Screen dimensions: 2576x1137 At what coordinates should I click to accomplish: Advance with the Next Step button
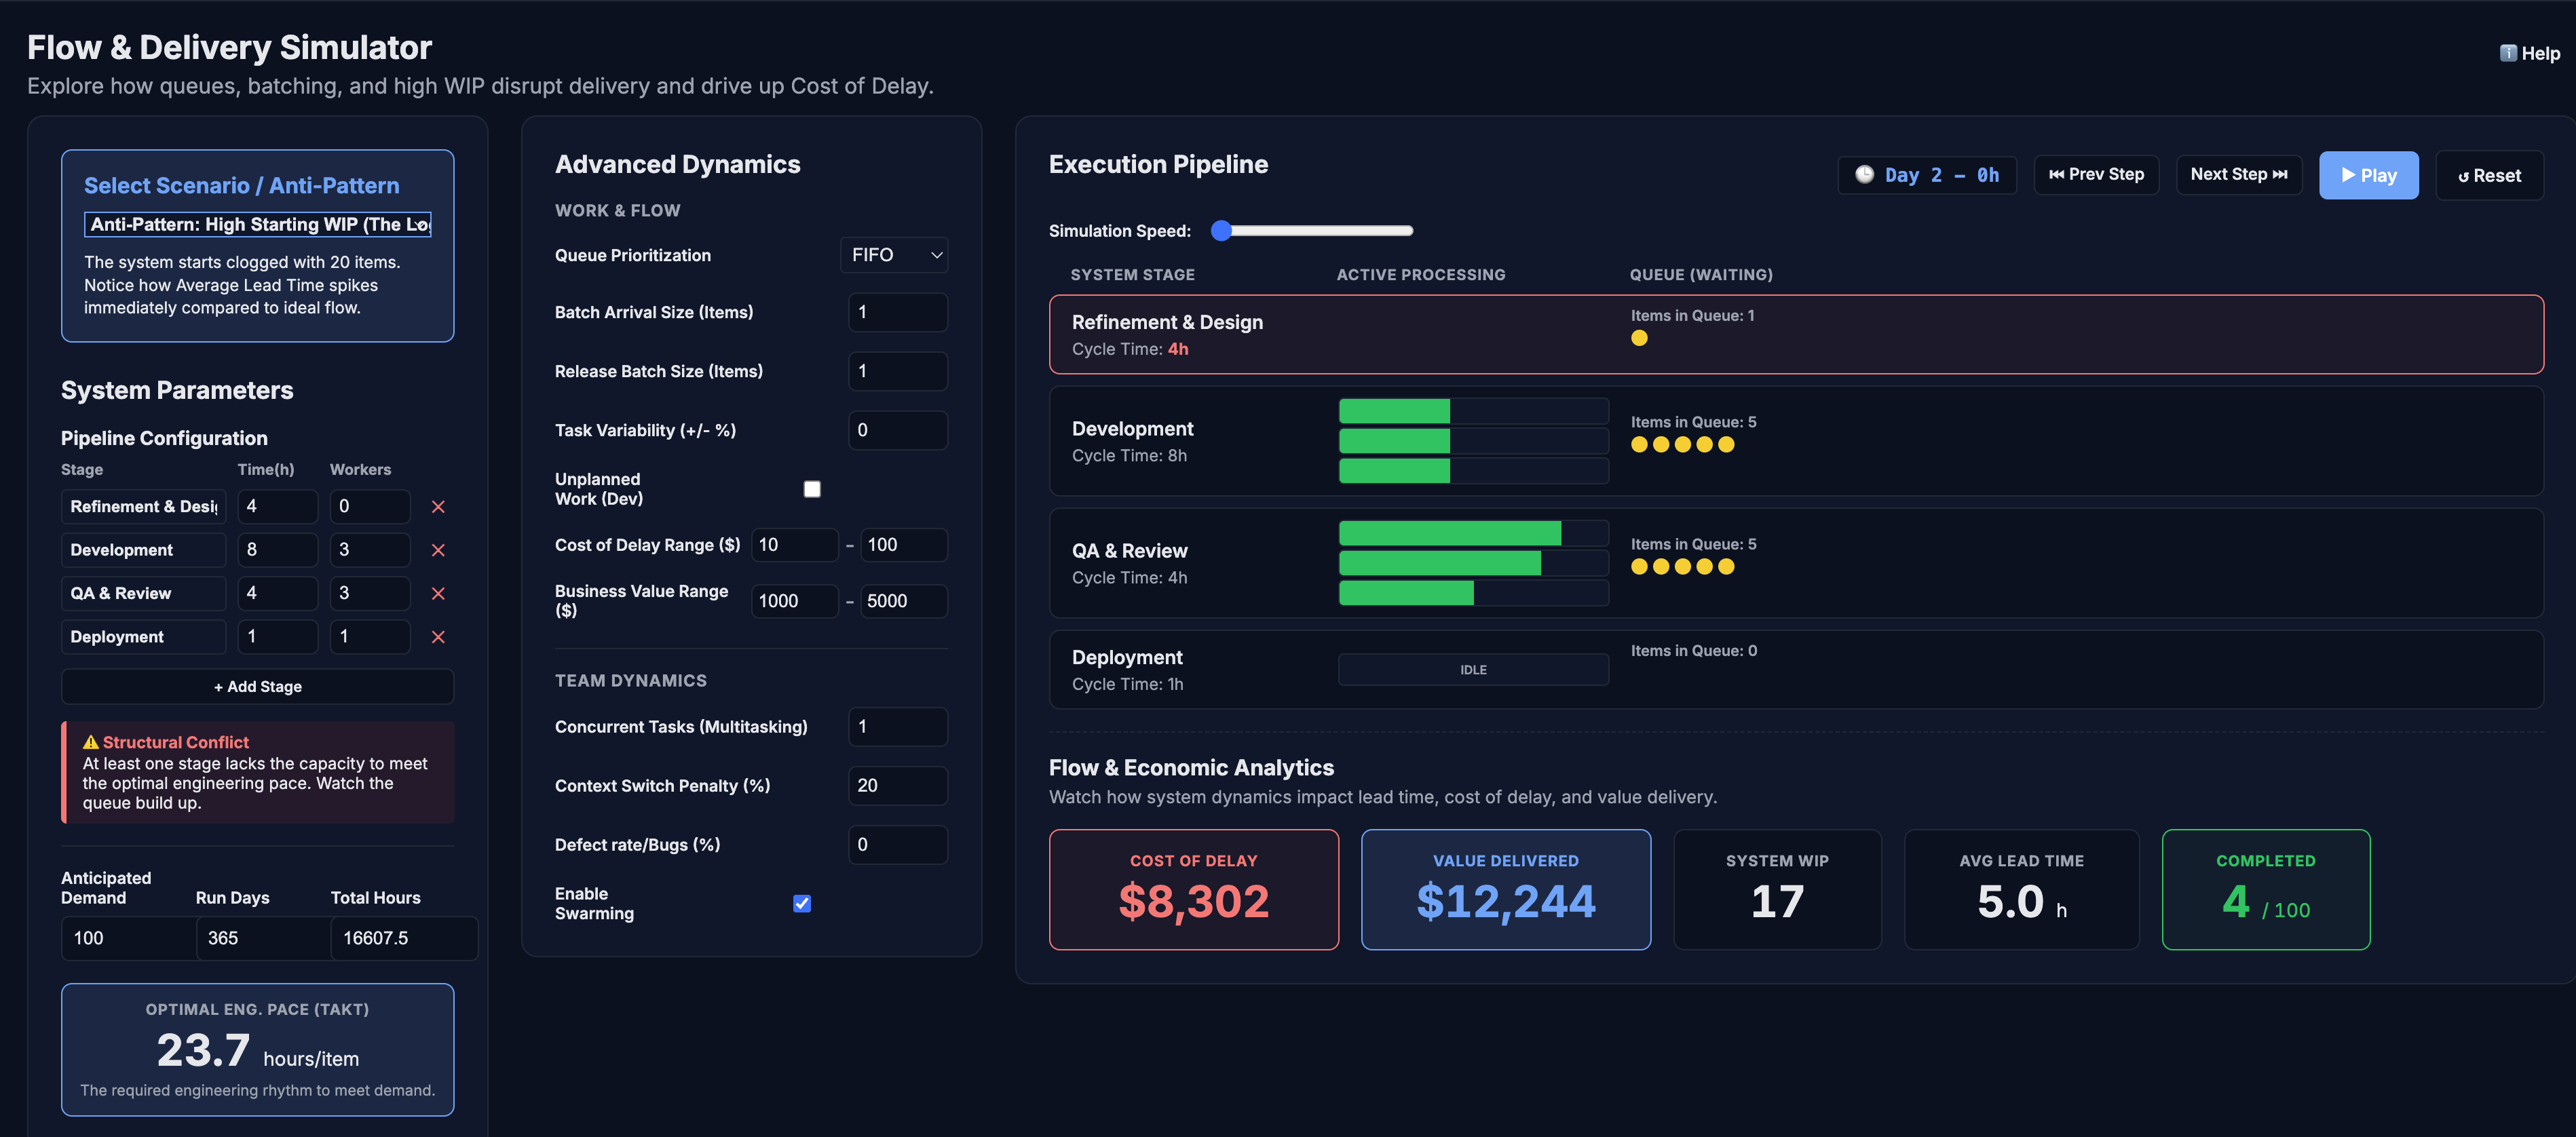2238,175
